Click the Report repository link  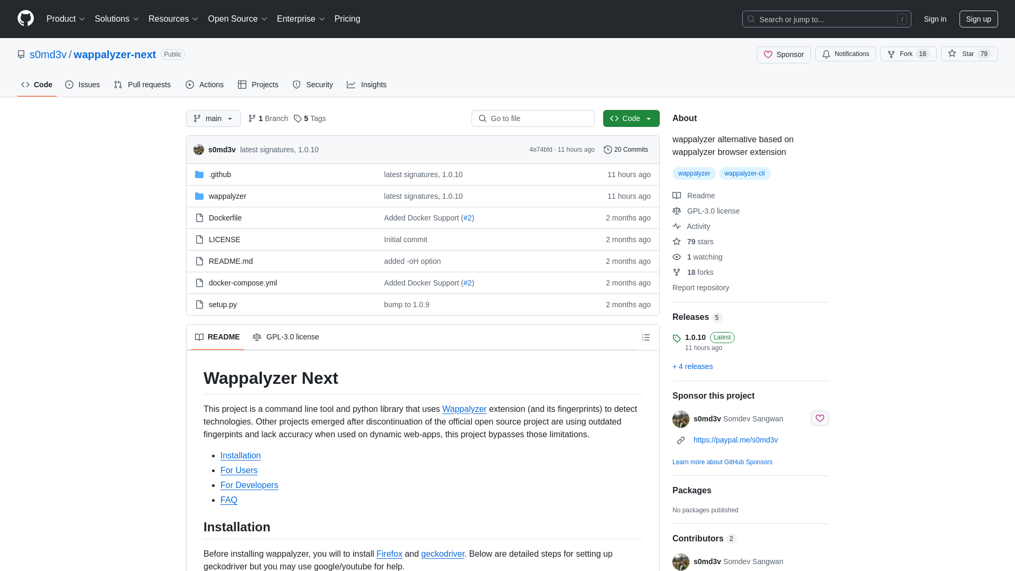click(x=700, y=288)
